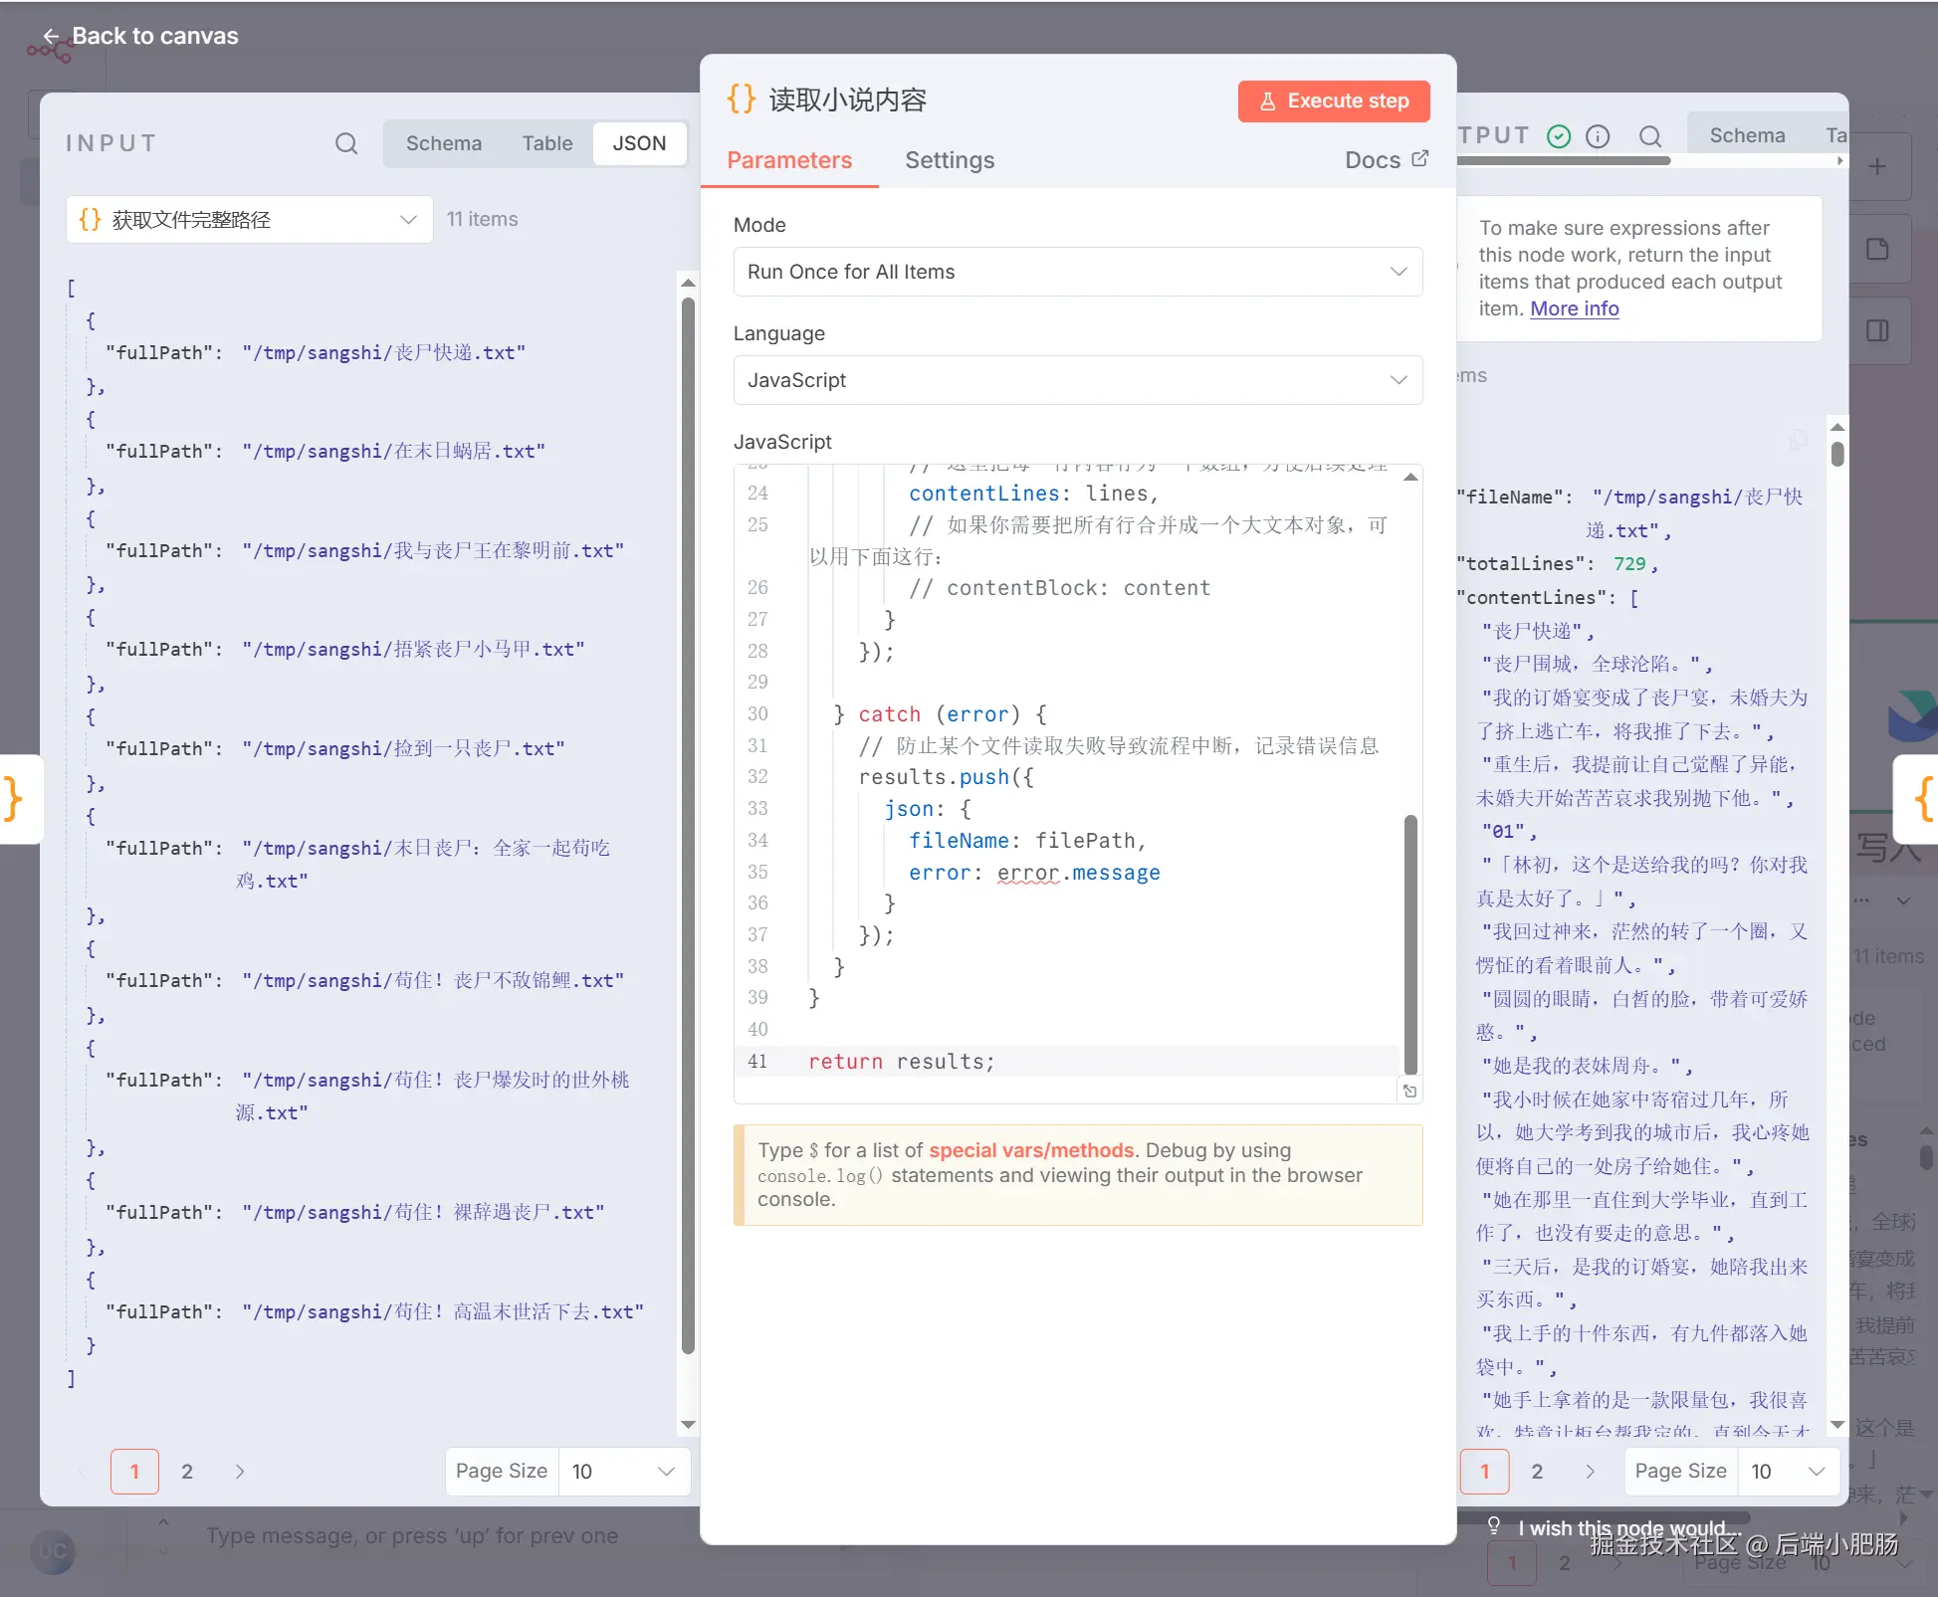Click the back arrow to canvas

coord(51,36)
